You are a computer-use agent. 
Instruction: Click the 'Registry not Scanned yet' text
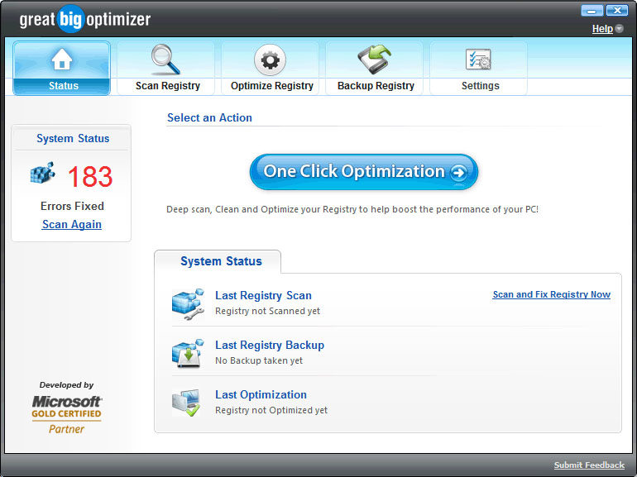(267, 312)
